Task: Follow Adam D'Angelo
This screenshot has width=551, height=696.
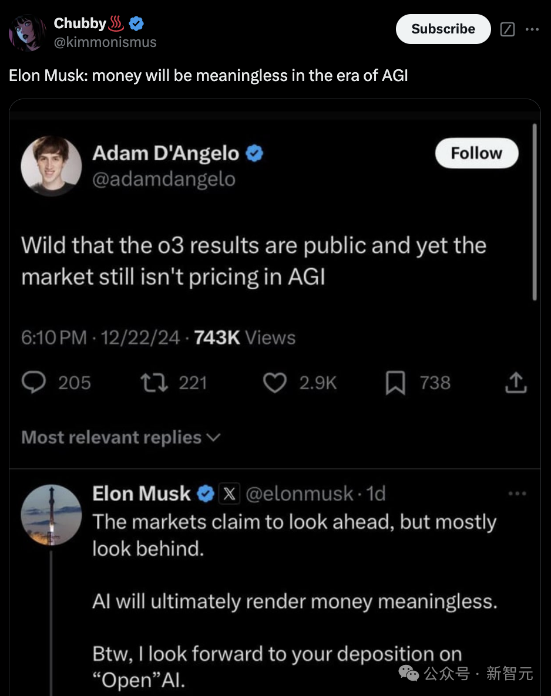Action: 476,154
